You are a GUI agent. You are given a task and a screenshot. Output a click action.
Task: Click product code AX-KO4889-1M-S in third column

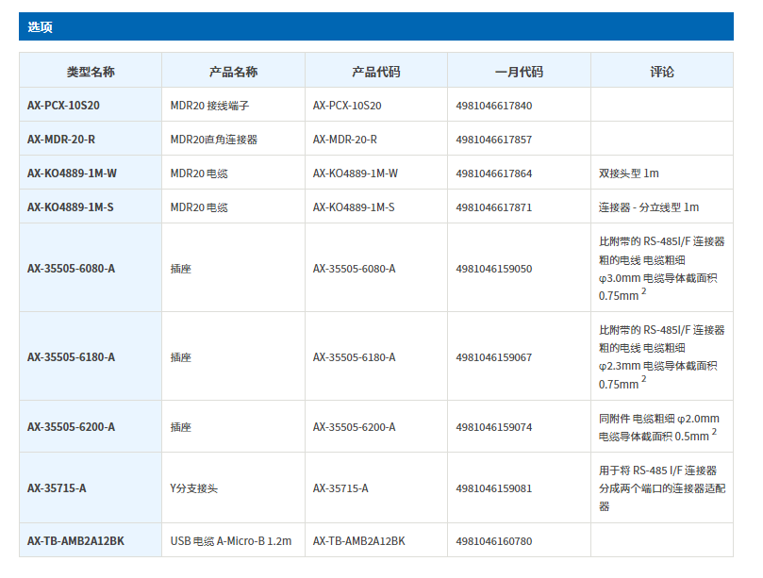354,207
